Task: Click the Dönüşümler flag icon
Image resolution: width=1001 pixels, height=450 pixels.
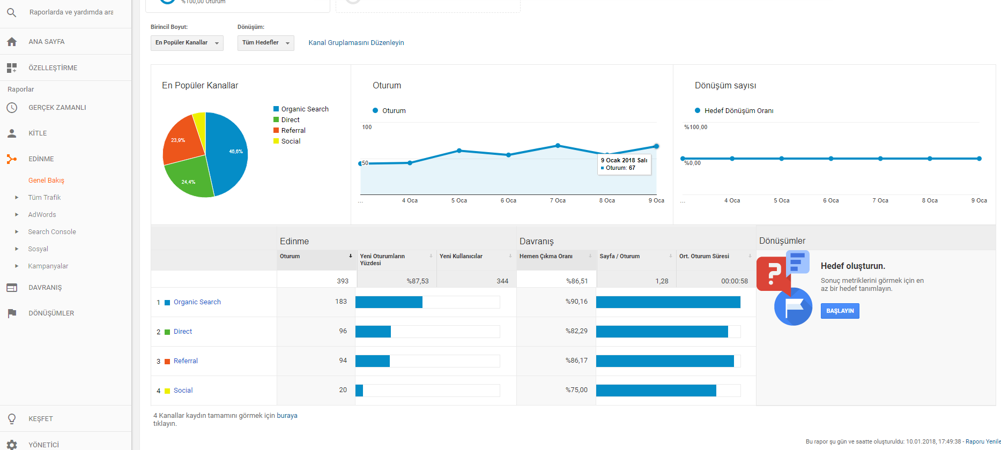Action: [x=12, y=313]
